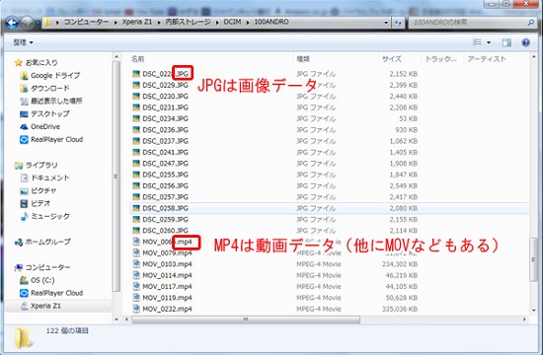The height and width of the screenshot is (355, 543).
Task: Select Xperia Z1 in the address breadcrumb
Action: point(137,22)
